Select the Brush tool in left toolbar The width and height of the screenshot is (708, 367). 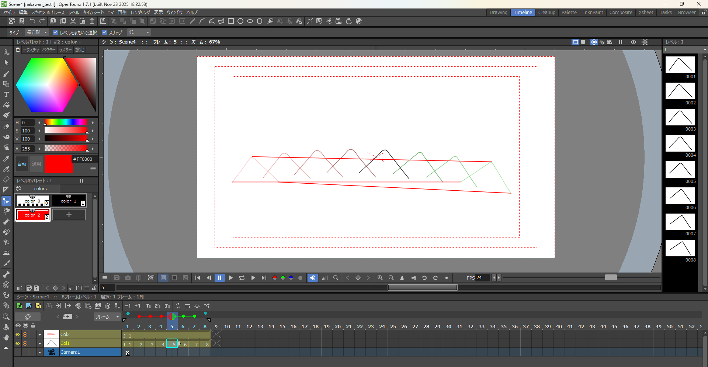tap(6, 74)
